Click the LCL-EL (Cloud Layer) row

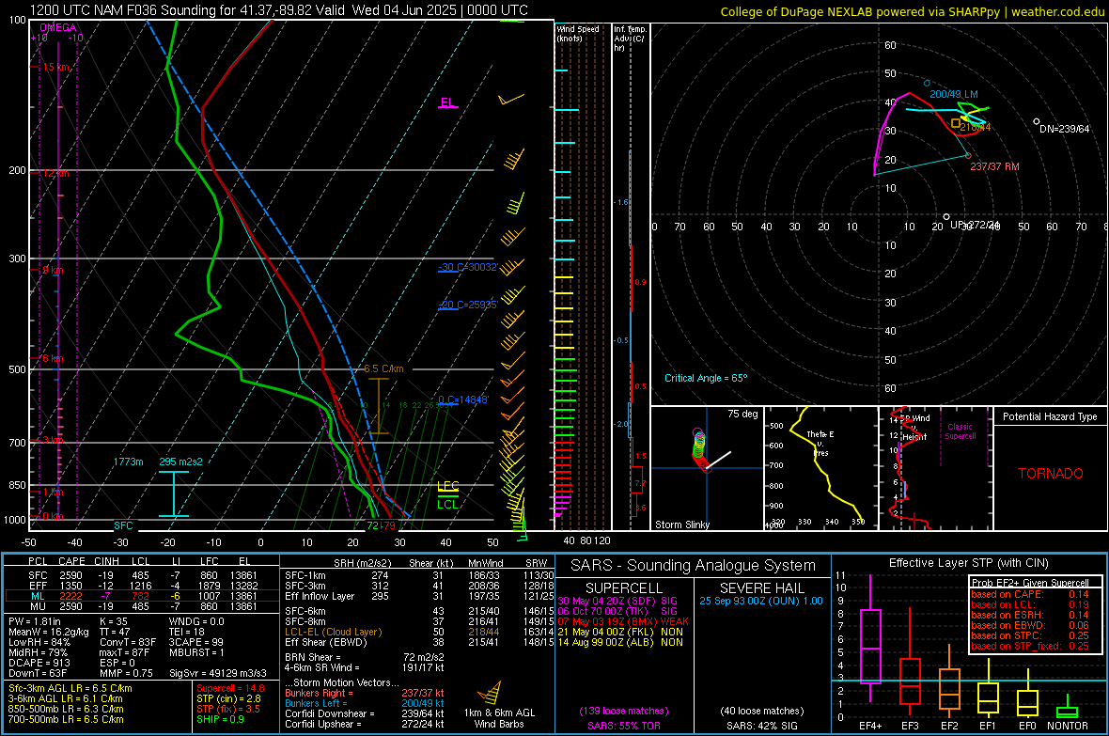[419, 632]
